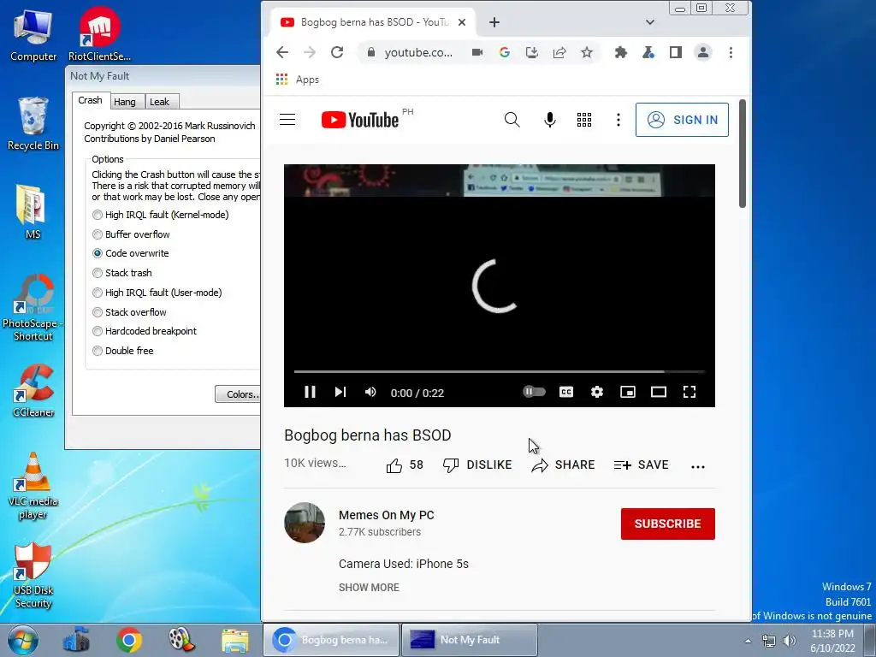Viewport: 876px width, 657px height.
Task: Select Buffer overflow radio option
Action: (131, 234)
